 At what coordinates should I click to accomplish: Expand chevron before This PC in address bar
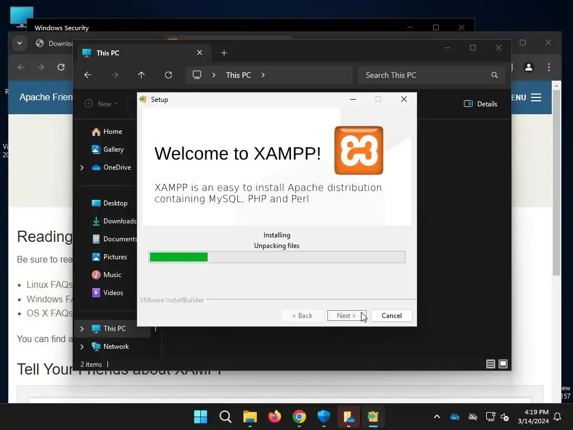[214, 75]
